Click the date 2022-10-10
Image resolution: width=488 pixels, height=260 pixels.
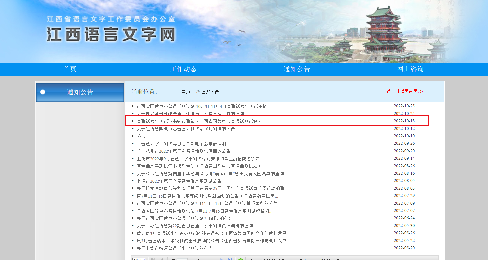pyautogui.click(x=404, y=136)
